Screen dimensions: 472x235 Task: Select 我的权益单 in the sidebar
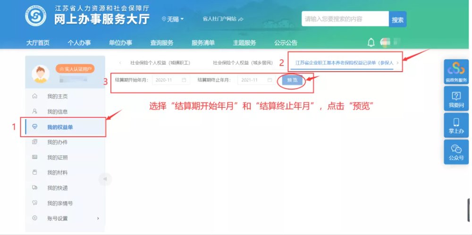[60, 127]
